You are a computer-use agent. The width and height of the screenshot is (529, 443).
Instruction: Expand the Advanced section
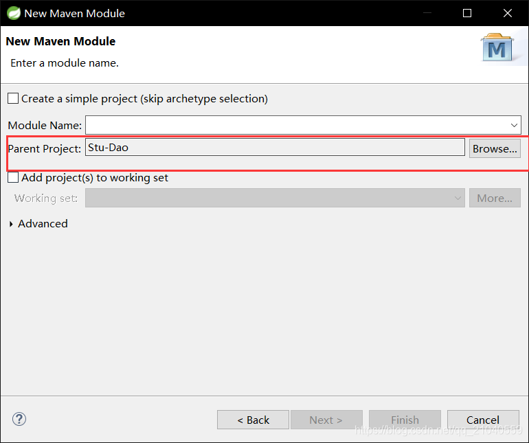(11, 224)
